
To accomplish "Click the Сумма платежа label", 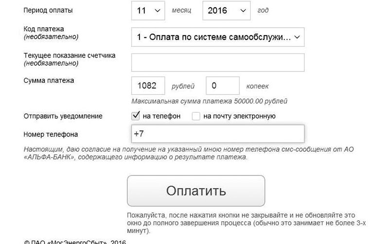I will [x=49, y=81].
